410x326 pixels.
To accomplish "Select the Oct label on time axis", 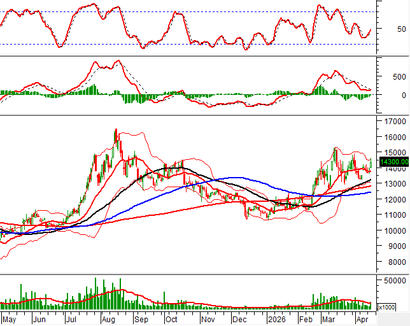I will pos(172,319).
